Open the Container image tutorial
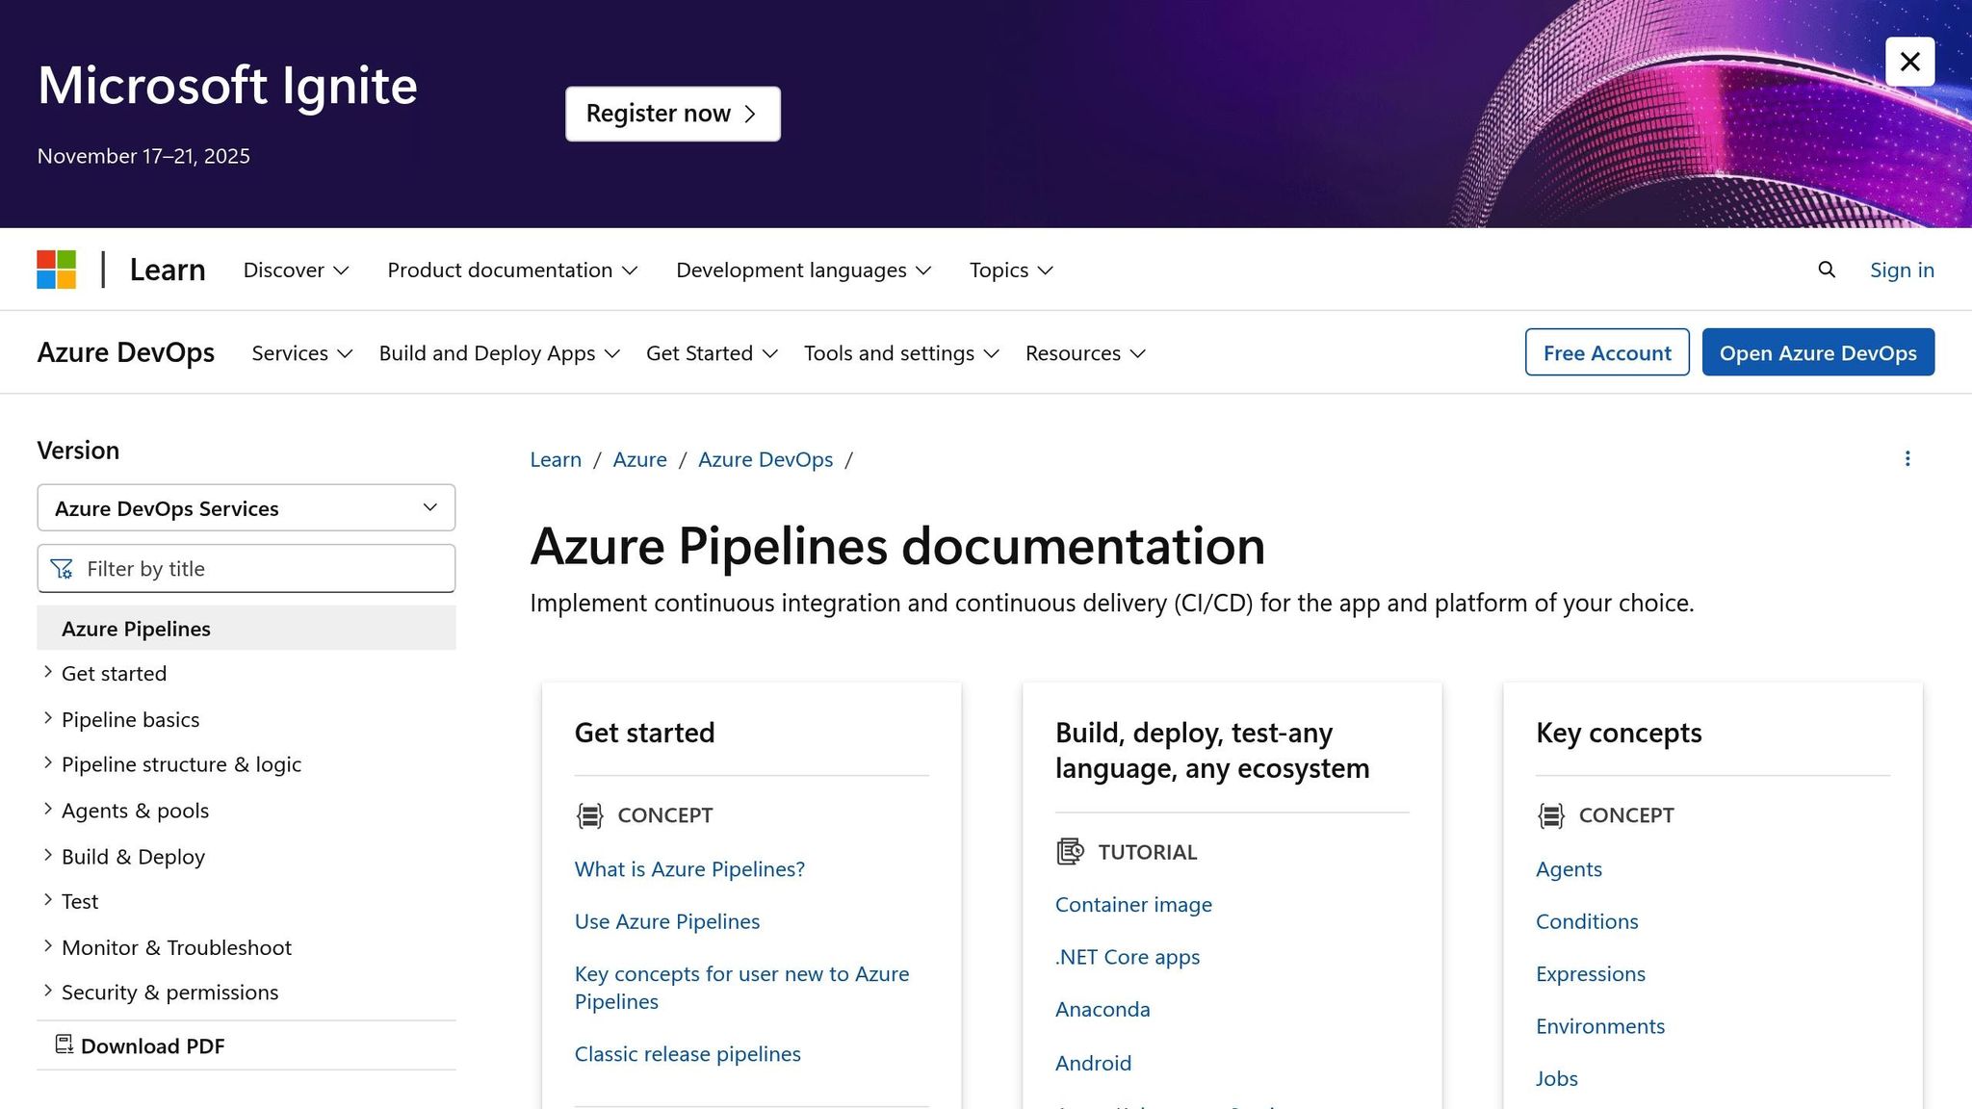 point(1133,905)
